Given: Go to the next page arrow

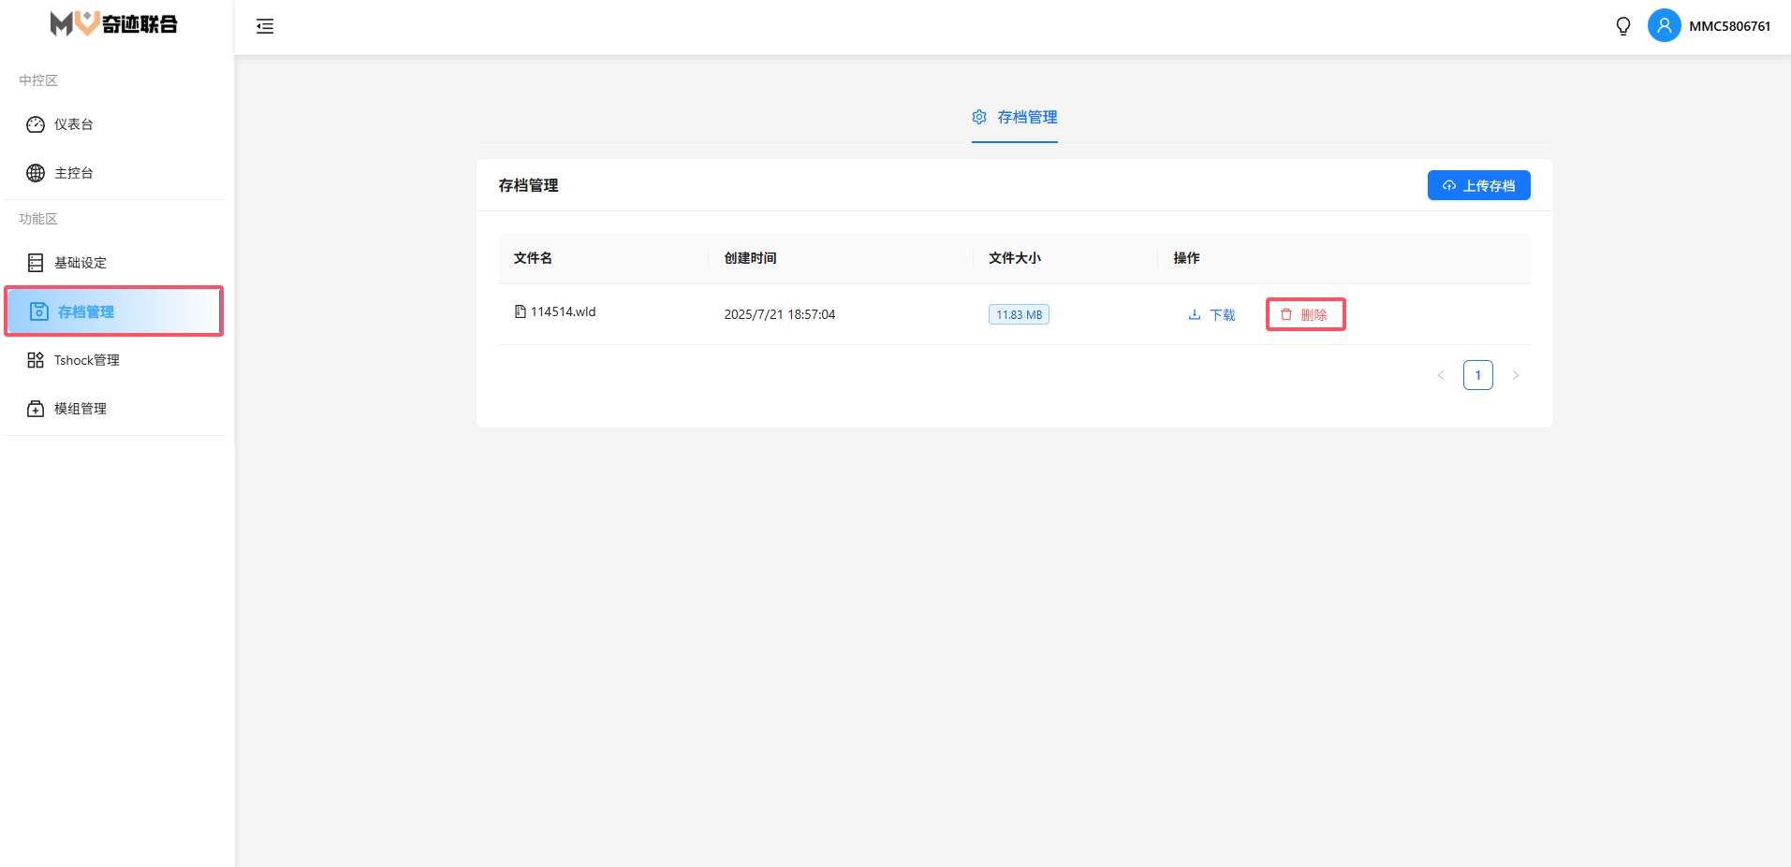Looking at the screenshot, I should click(x=1516, y=375).
